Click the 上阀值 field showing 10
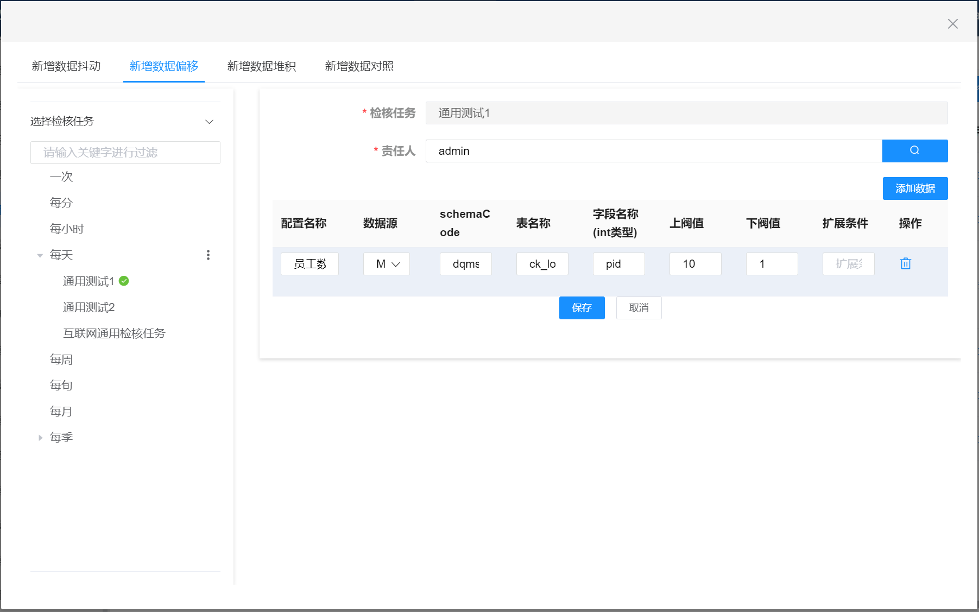The height and width of the screenshot is (612, 979). pyautogui.click(x=695, y=264)
